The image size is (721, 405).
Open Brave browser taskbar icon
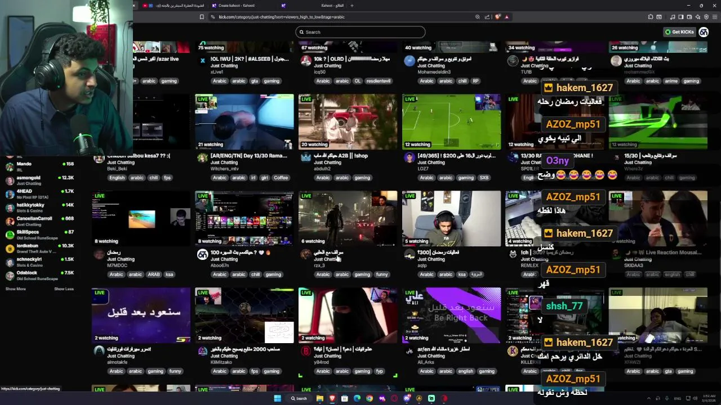point(332,398)
